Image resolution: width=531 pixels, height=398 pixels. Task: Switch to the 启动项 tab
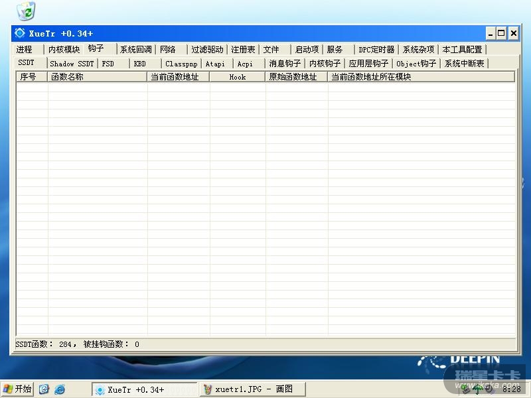tap(307, 49)
